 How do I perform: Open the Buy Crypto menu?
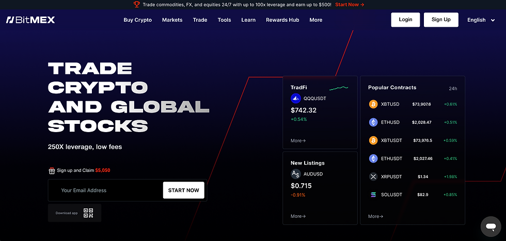137,20
